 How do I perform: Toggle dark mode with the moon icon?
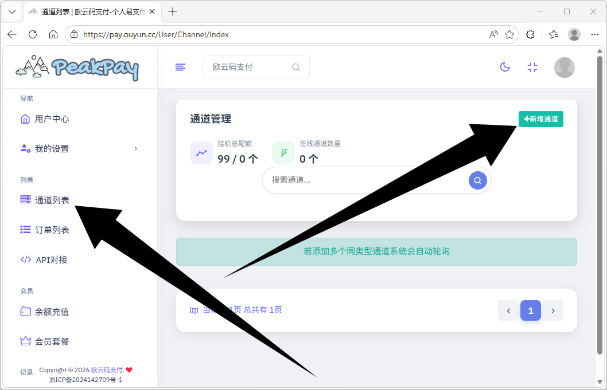pyautogui.click(x=505, y=67)
